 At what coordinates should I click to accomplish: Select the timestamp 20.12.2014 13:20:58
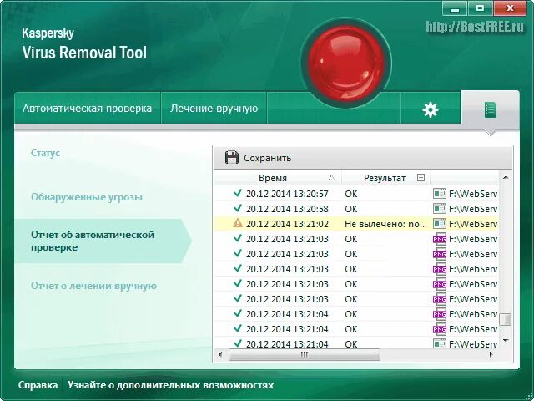click(287, 209)
